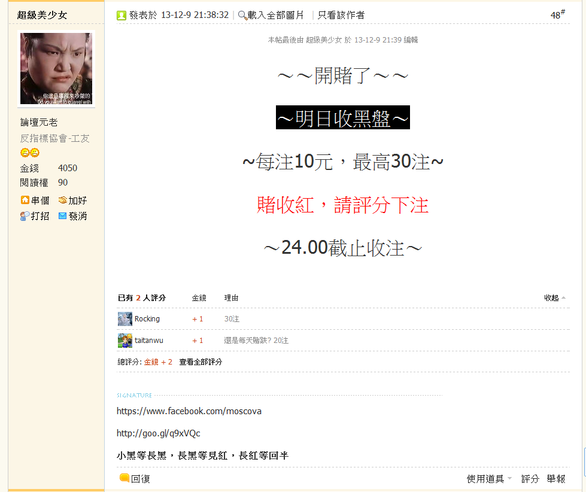View all ratings via 查看全部評分
The image size is (586, 492).
201,362
